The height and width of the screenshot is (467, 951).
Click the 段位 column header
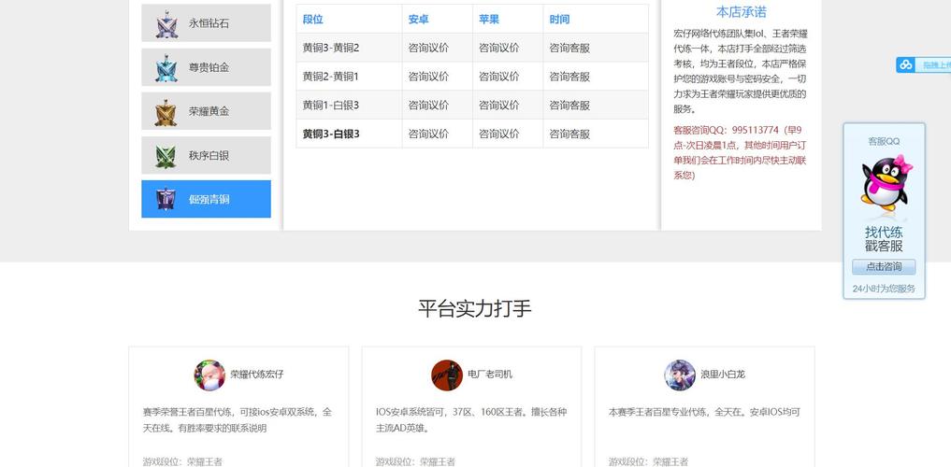[313, 20]
